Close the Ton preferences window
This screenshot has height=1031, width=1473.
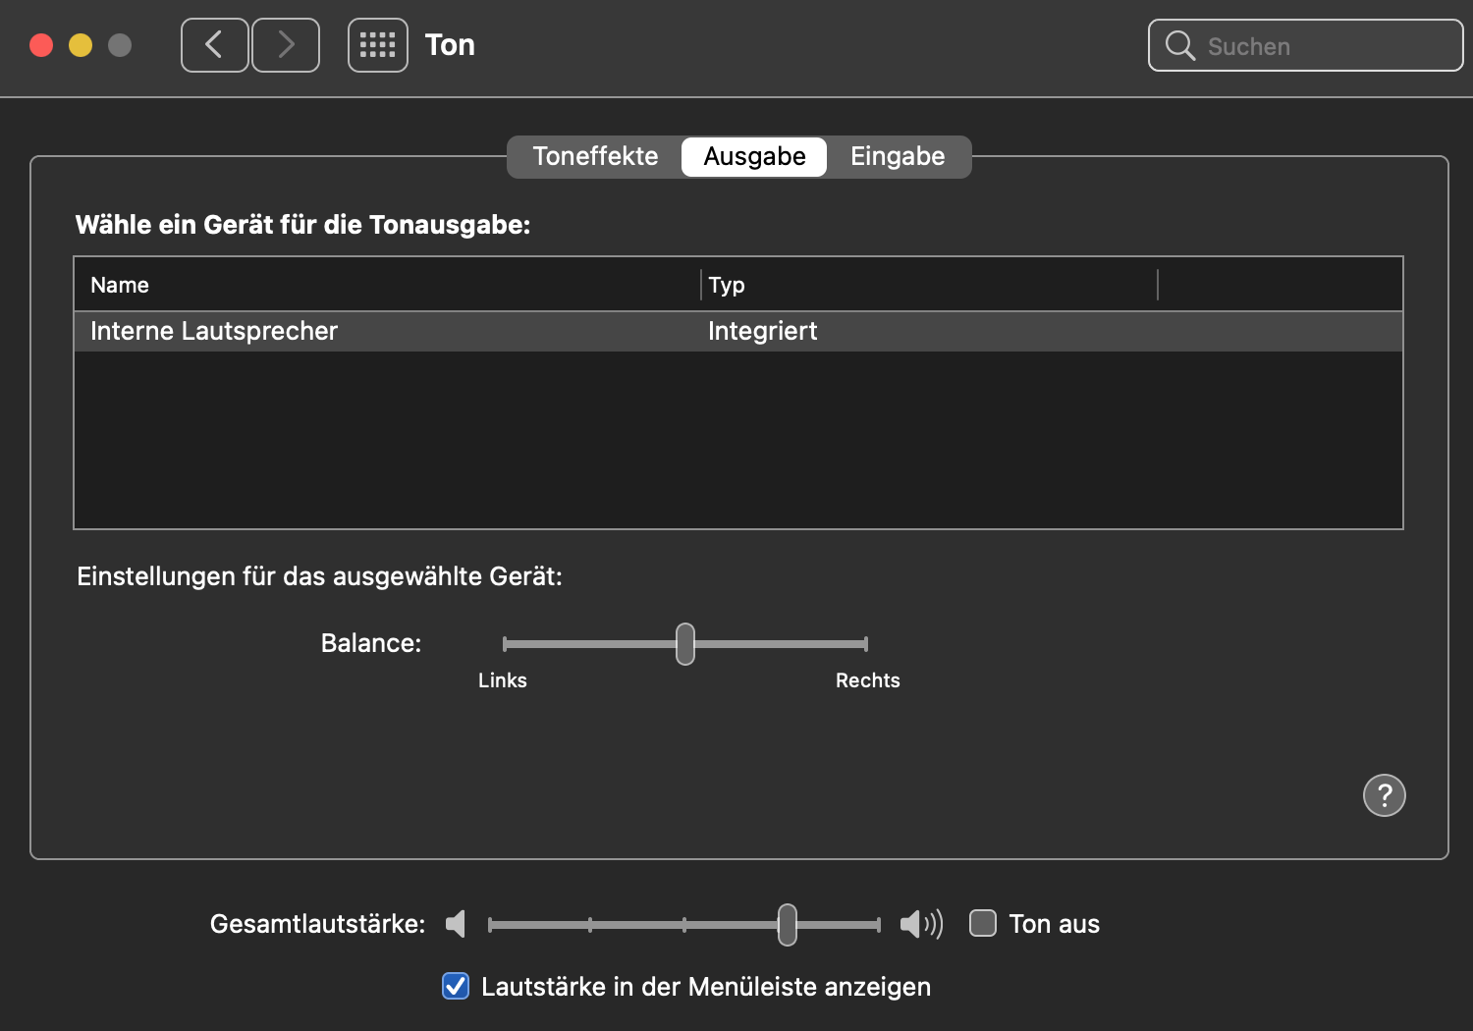pyautogui.click(x=41, y=45)
